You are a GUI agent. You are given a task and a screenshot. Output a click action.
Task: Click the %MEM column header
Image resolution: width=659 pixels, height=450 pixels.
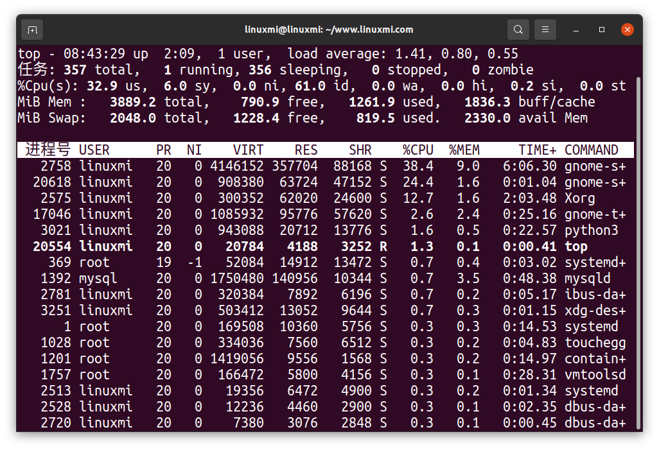point(464,150)
